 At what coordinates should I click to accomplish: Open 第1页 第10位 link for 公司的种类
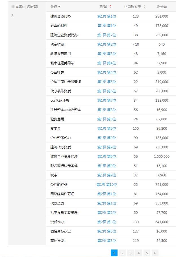click(x=107, y=185)
